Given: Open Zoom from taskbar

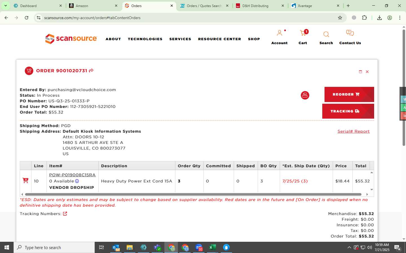Looking at the screenshot, I should (x=199, y=247).
